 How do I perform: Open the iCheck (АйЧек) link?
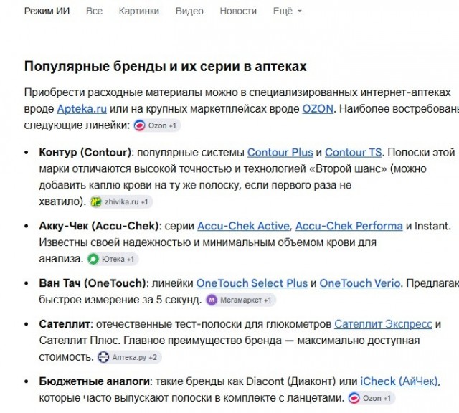pyautogui.click(x=399, y=381)
